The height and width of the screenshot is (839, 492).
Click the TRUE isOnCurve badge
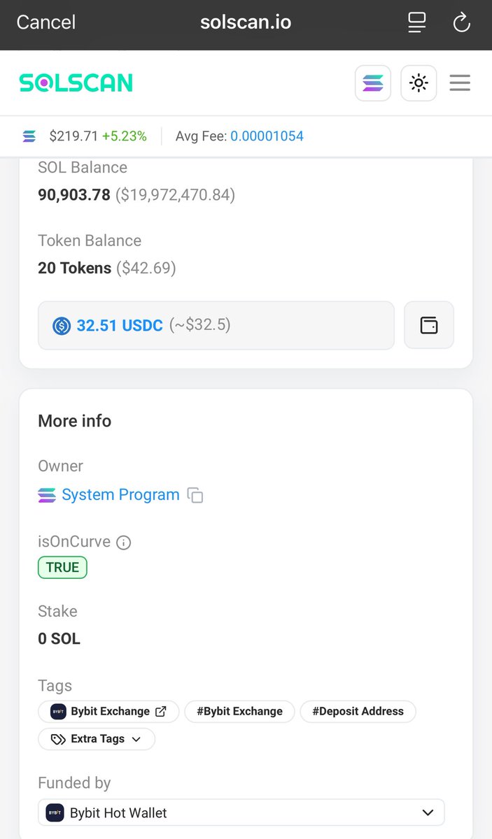(62, 567)
